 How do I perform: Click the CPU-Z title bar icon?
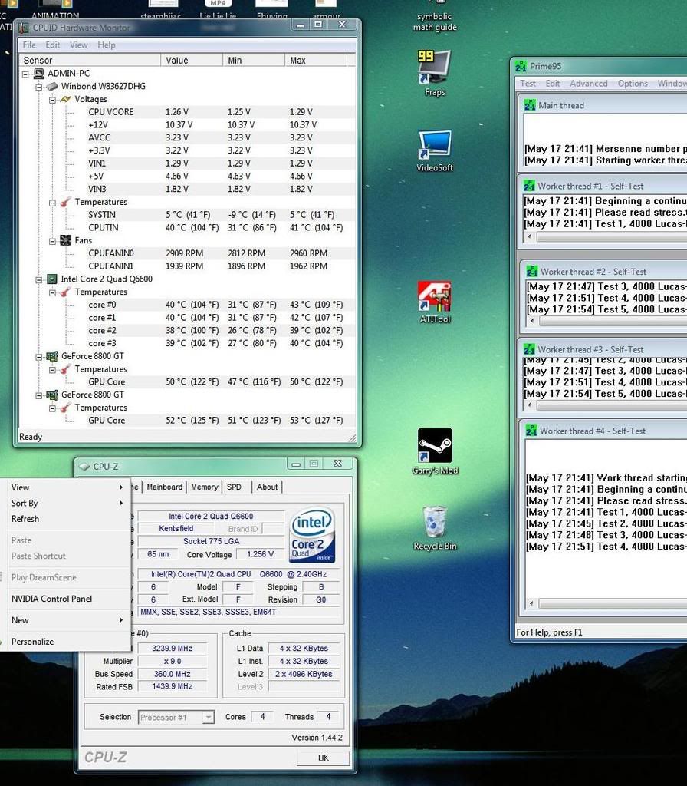tap(84, 467)
